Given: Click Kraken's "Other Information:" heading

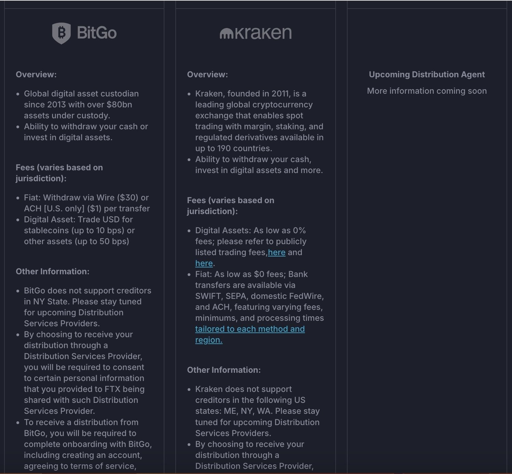Looking at the screenshot, I should 224,370.
